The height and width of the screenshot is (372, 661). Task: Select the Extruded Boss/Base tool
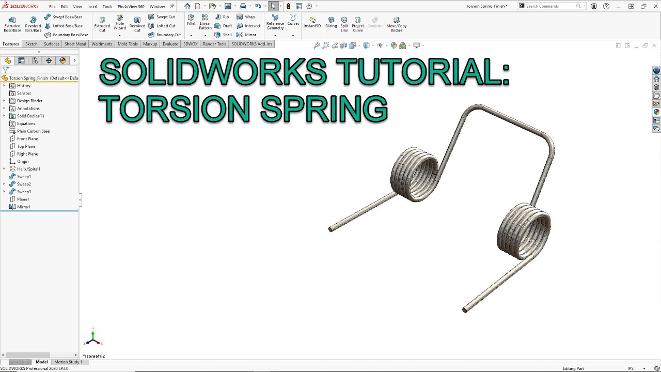pos(12,24)
